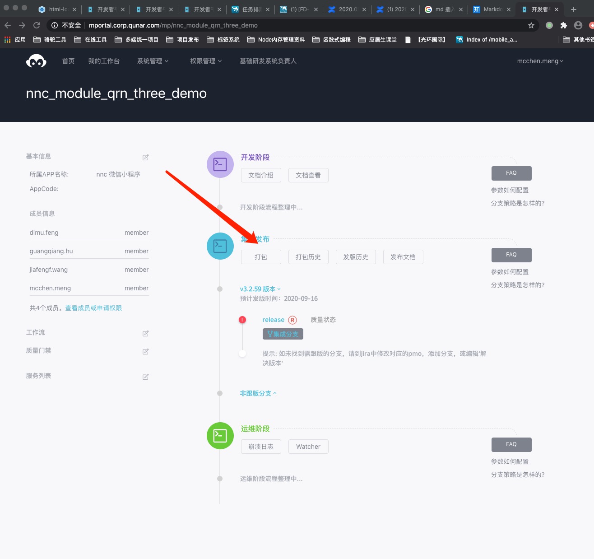Click the 文档查看 button

tap(308, 175)
